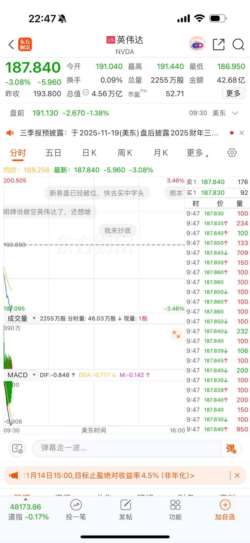This screenshot has height=543, width=250.
Task: Open the MACD indicator dropdown
Action: click(x=21, y=375)
